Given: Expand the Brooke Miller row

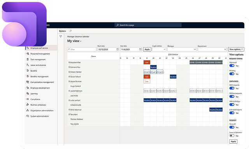Looking at the screenshot, I should [69, 62].
